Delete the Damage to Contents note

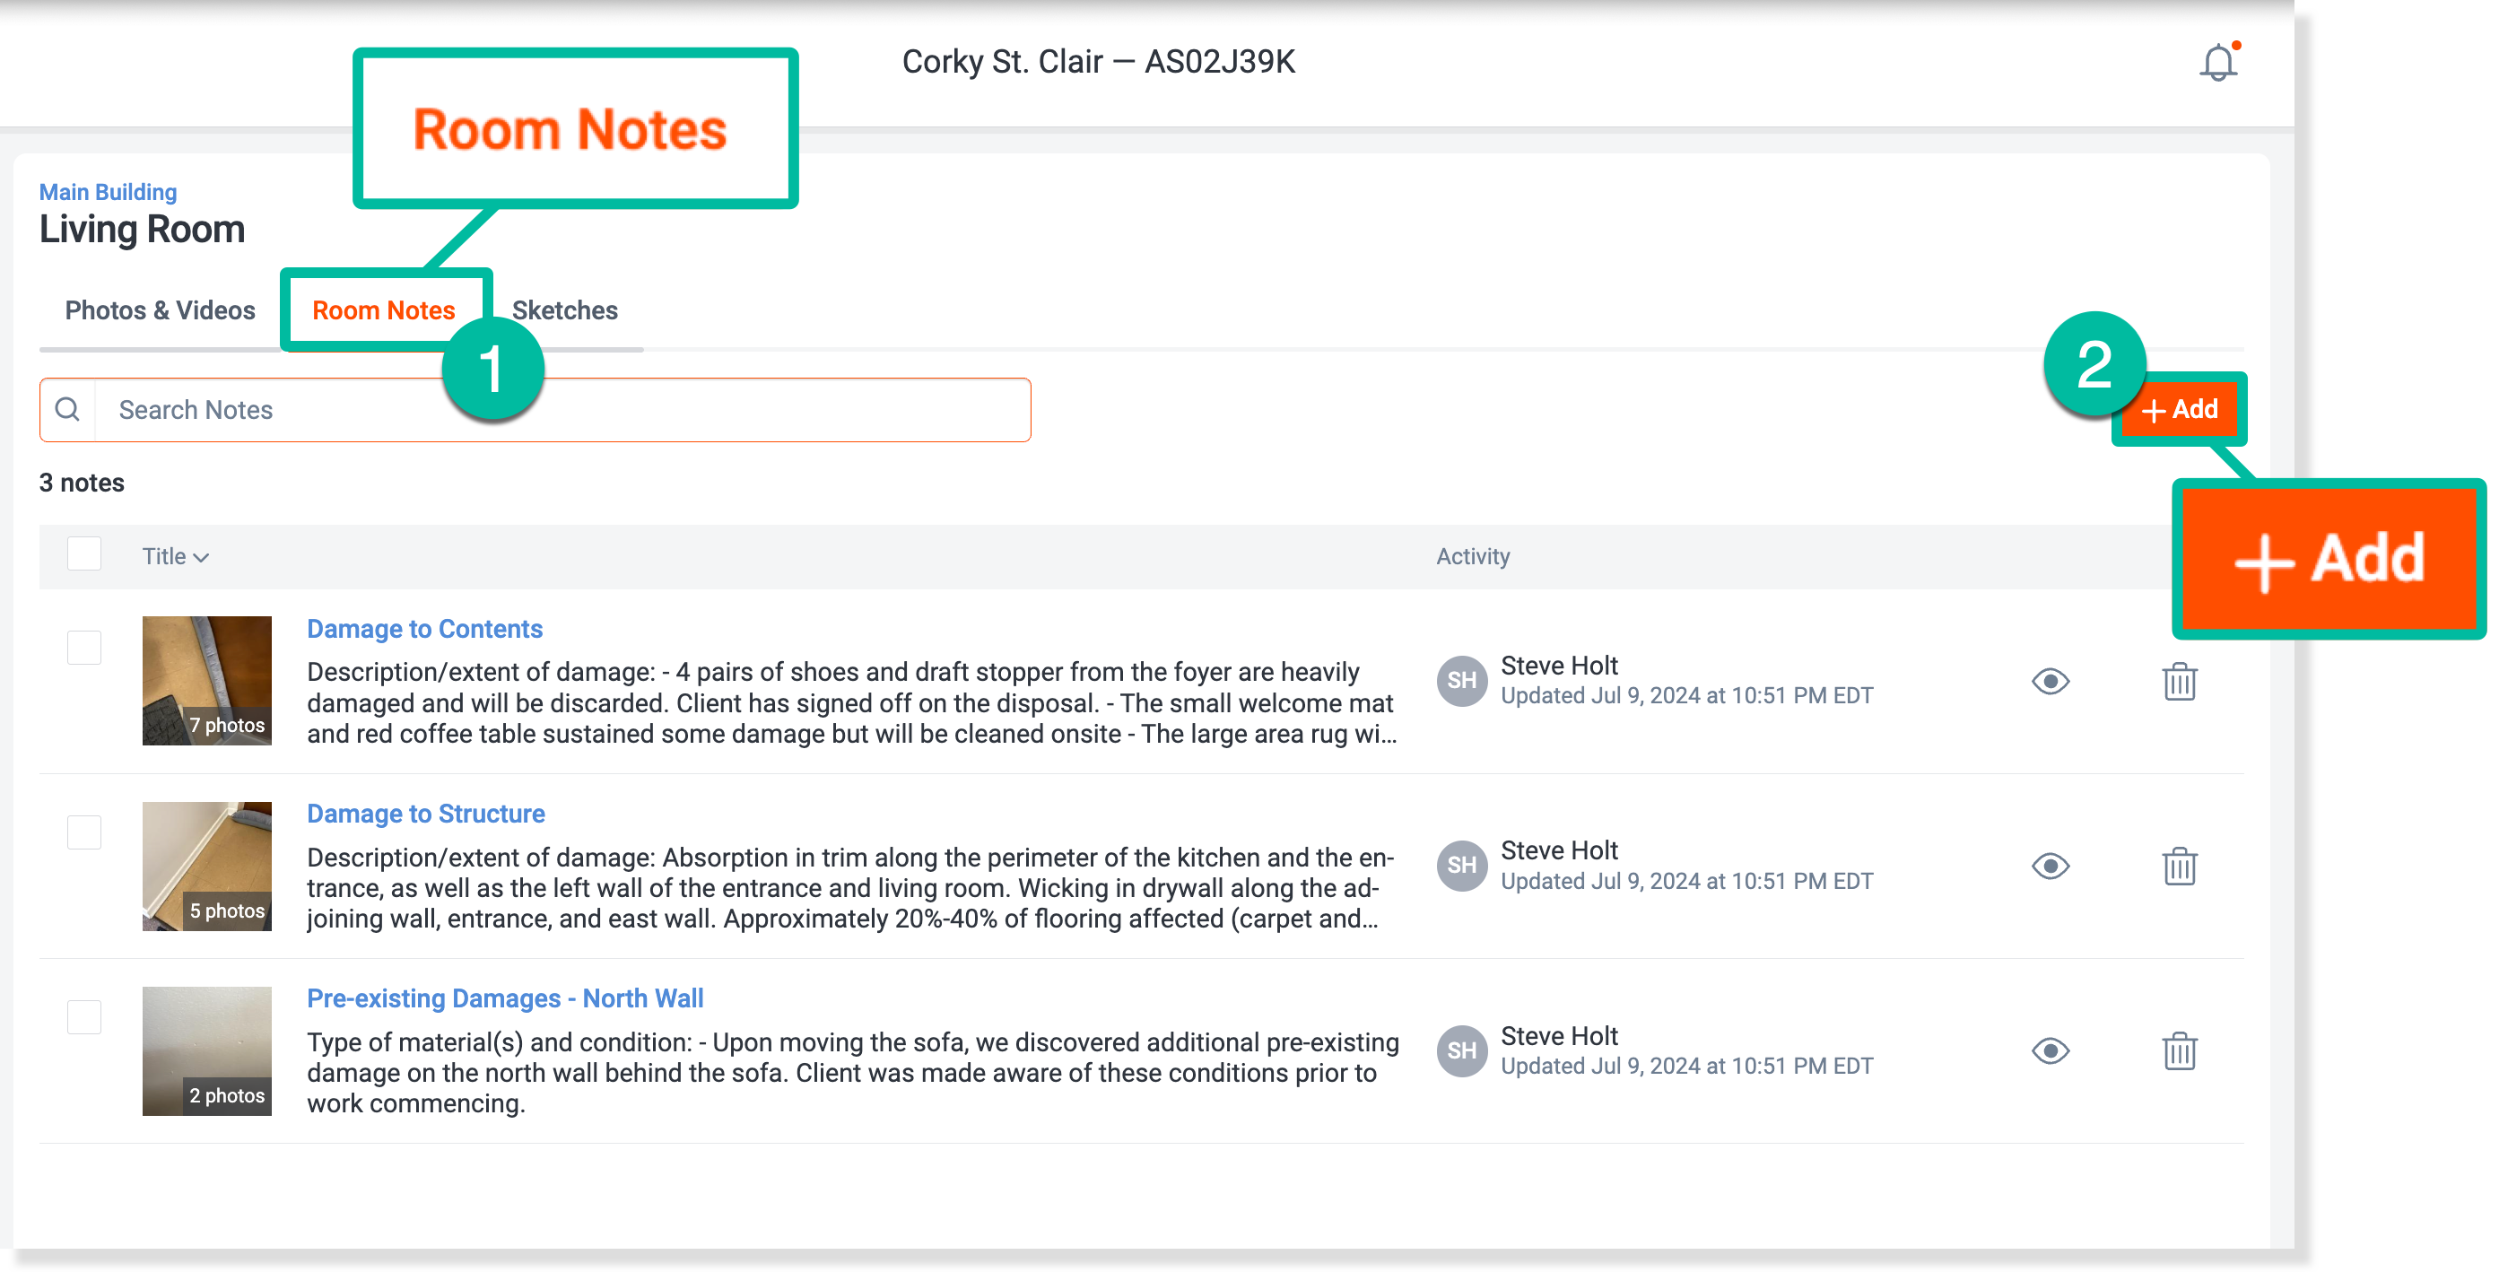[2179, 681]
